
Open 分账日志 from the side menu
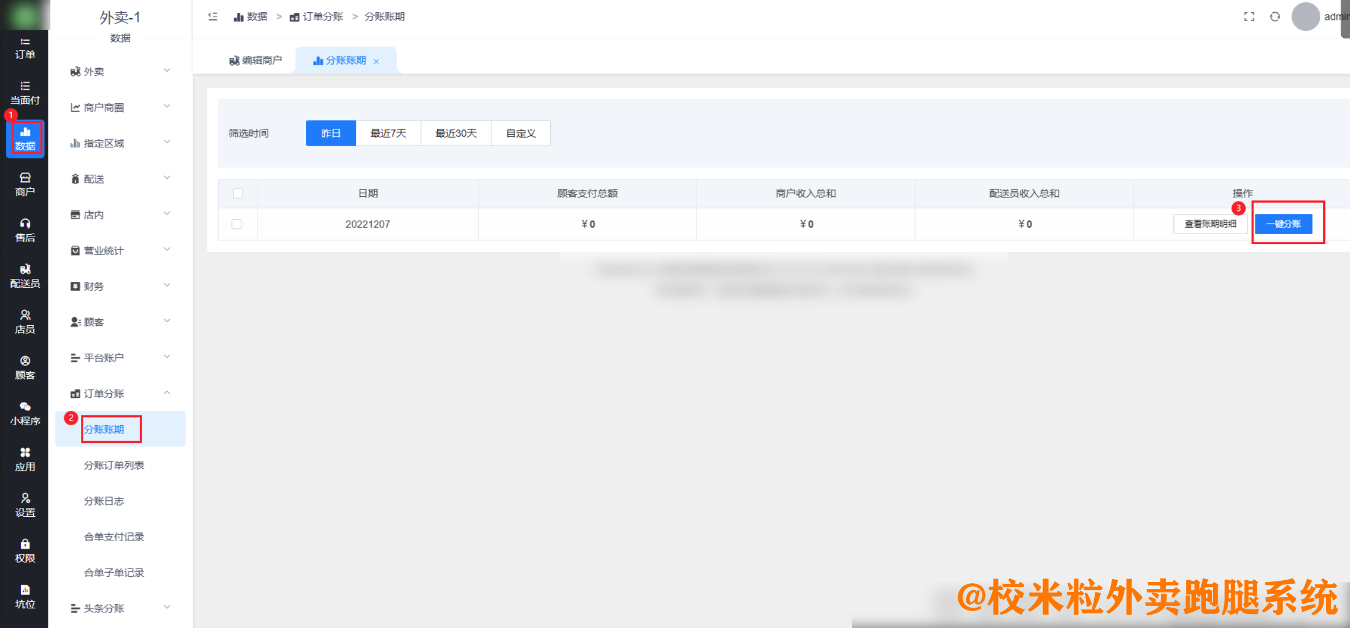tap(104, 500)
